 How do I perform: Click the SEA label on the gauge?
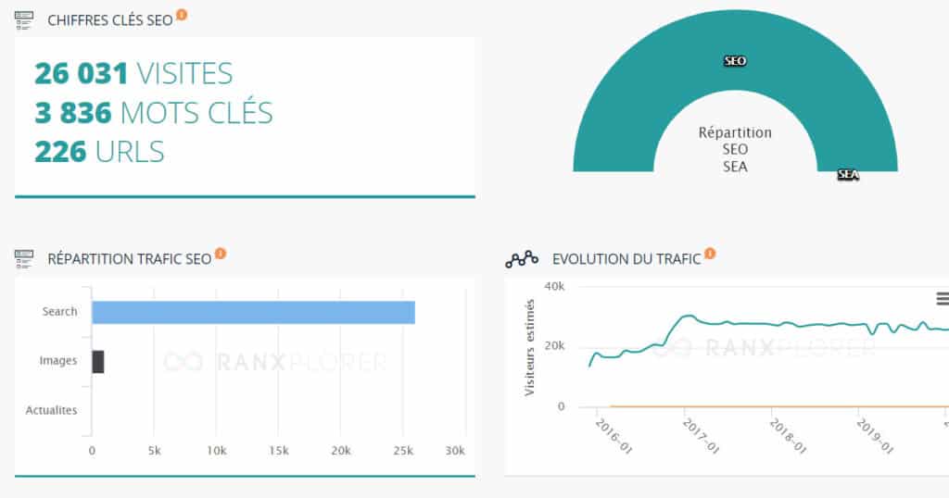(x=848, y=175)
